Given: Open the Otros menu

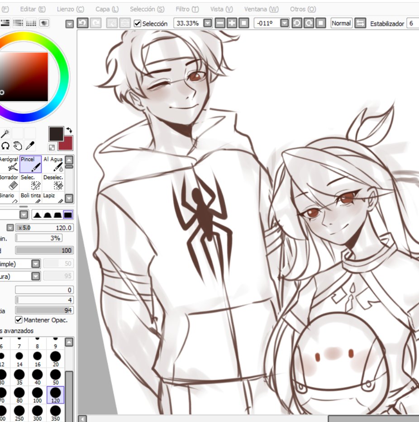Looking at the screenshot, I should tap(303, 9).
